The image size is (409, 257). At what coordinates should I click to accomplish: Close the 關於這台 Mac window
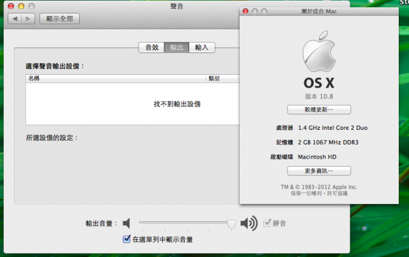245,12
